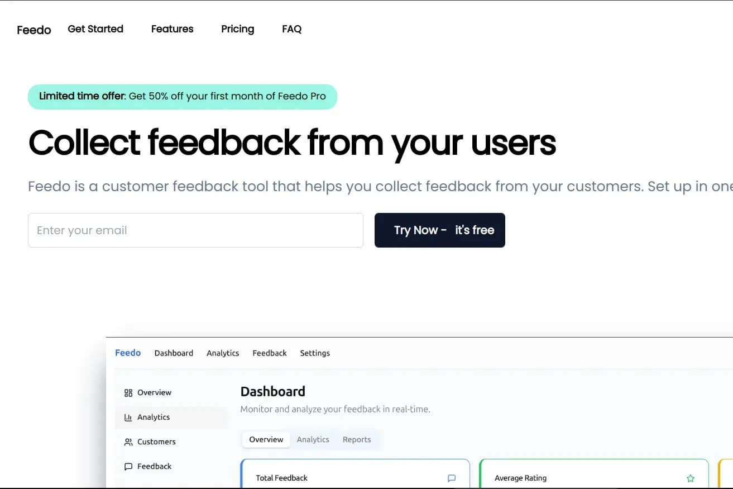Open the Pricing nav link
733x489 pixels.
[237, 29]
